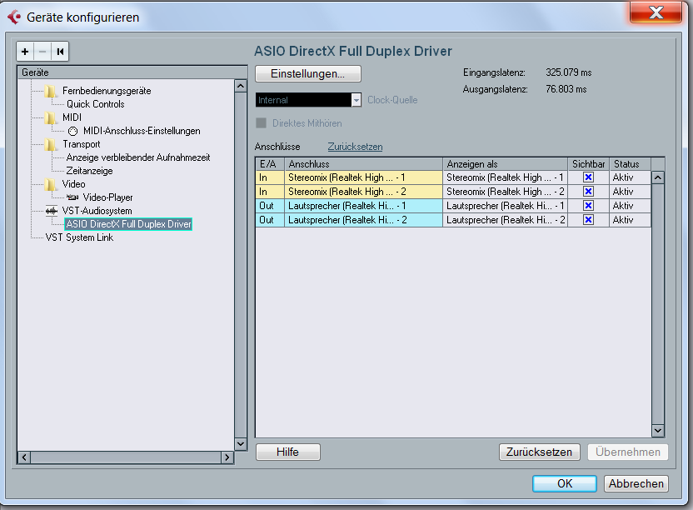
Task: Select VST System Link entry
Action: click(x=80, y=237)
